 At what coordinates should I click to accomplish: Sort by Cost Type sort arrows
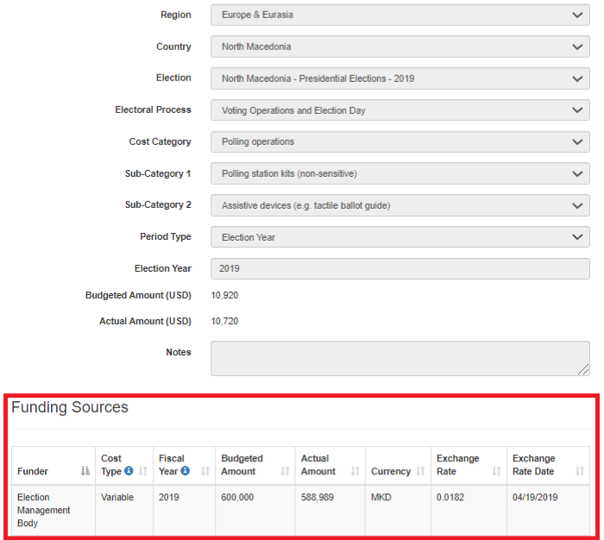(x=143, y=472)
